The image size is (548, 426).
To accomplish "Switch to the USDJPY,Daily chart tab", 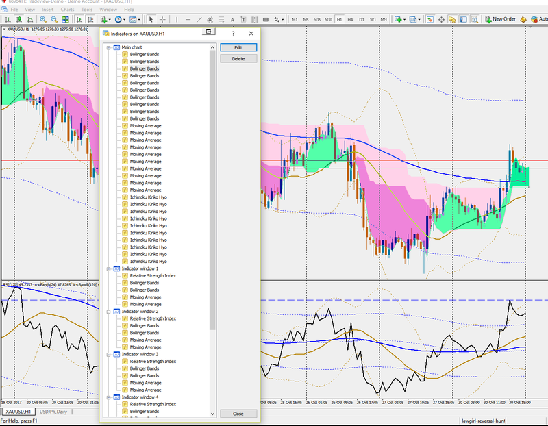I will (x=54, y=411).
